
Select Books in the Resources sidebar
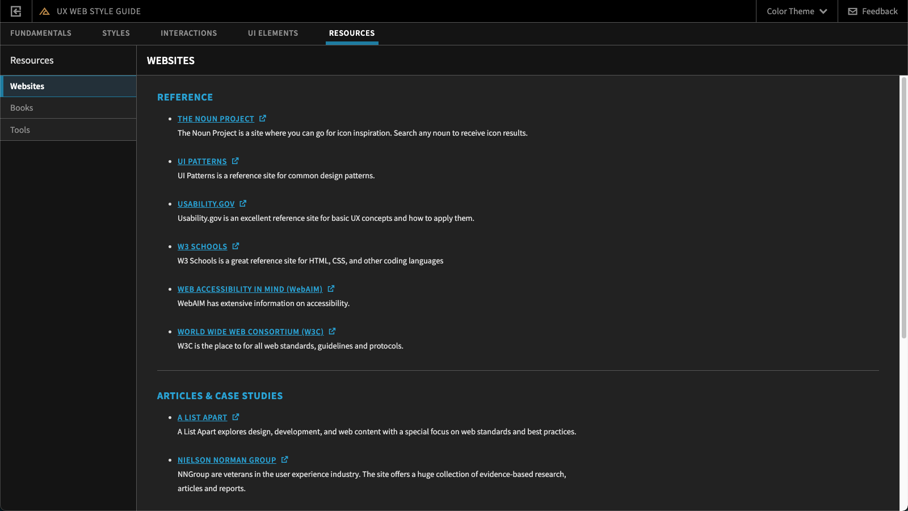click(22, 108)
